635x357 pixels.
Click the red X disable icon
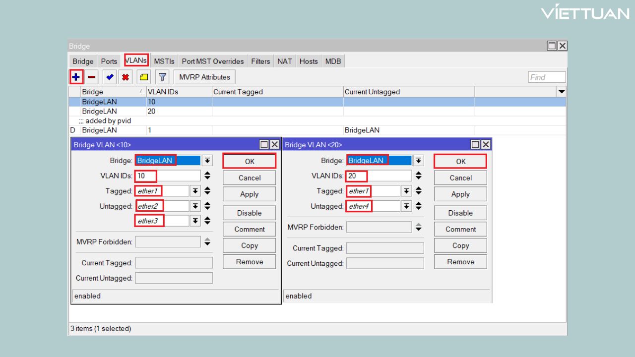(x=126, y=77)
